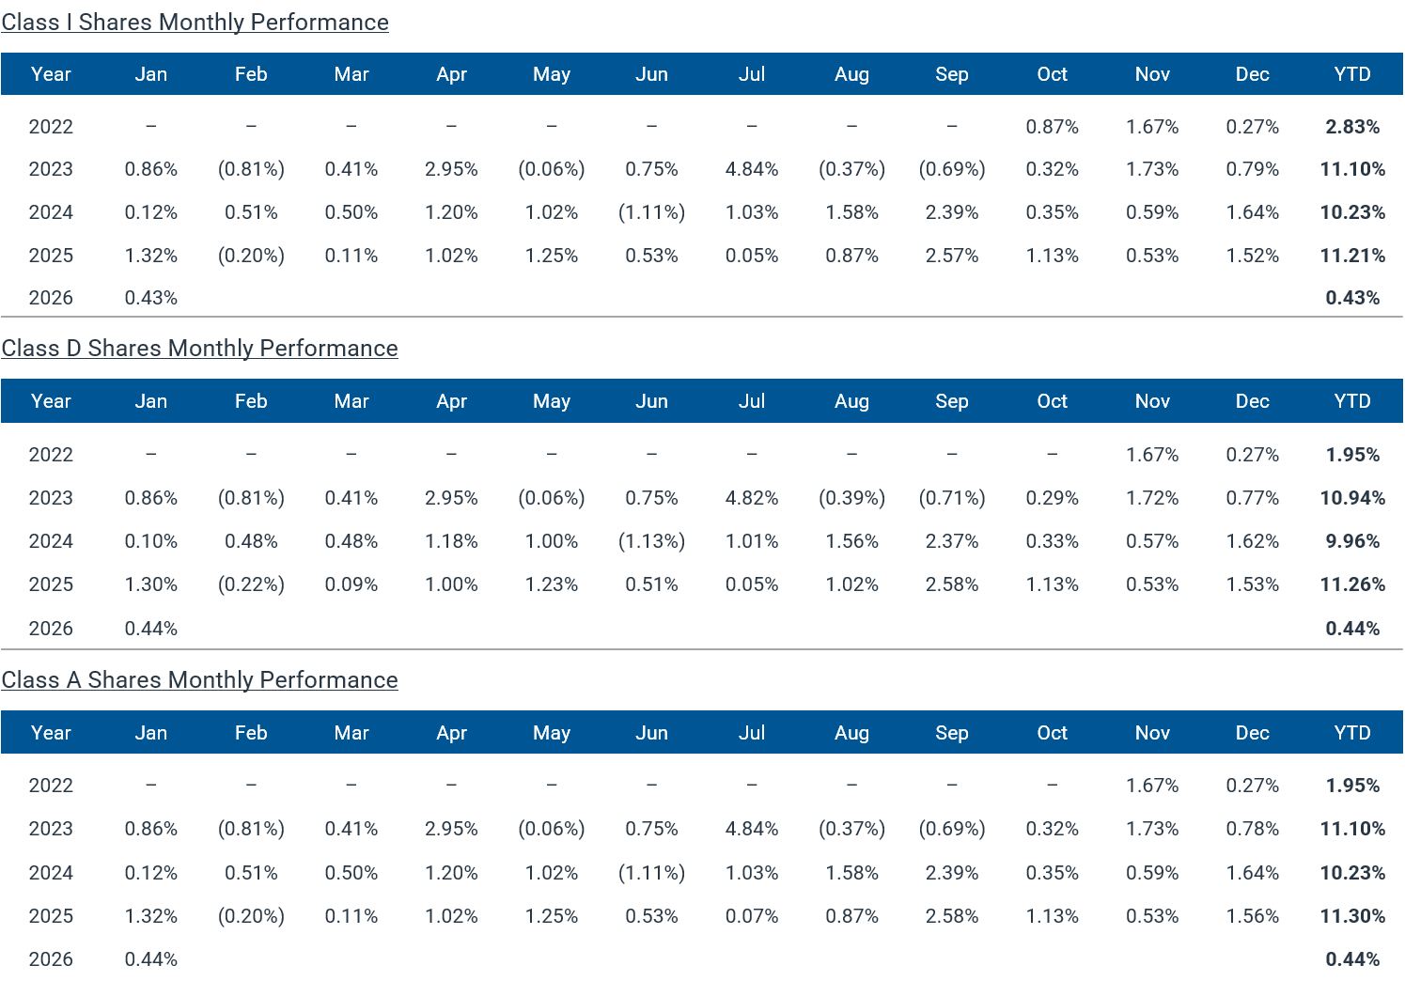Click the Jul column header in Class A table

(x=751, y=733)
